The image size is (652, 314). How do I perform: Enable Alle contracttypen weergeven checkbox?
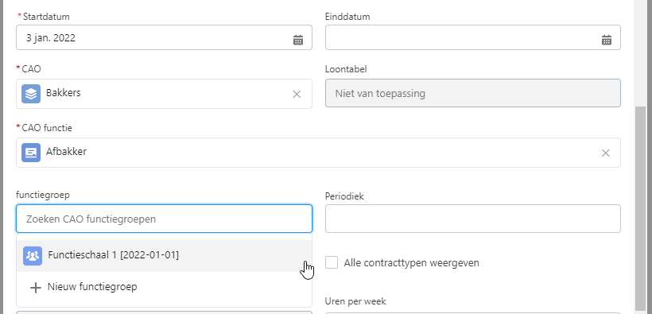[332, 262]
